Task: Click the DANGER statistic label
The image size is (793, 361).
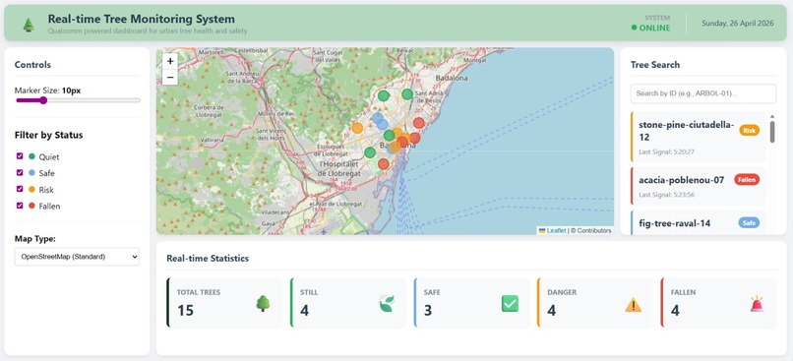Action: (562, 292)
